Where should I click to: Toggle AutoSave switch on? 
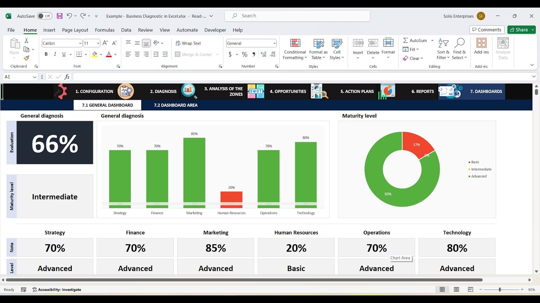[44, 16]
